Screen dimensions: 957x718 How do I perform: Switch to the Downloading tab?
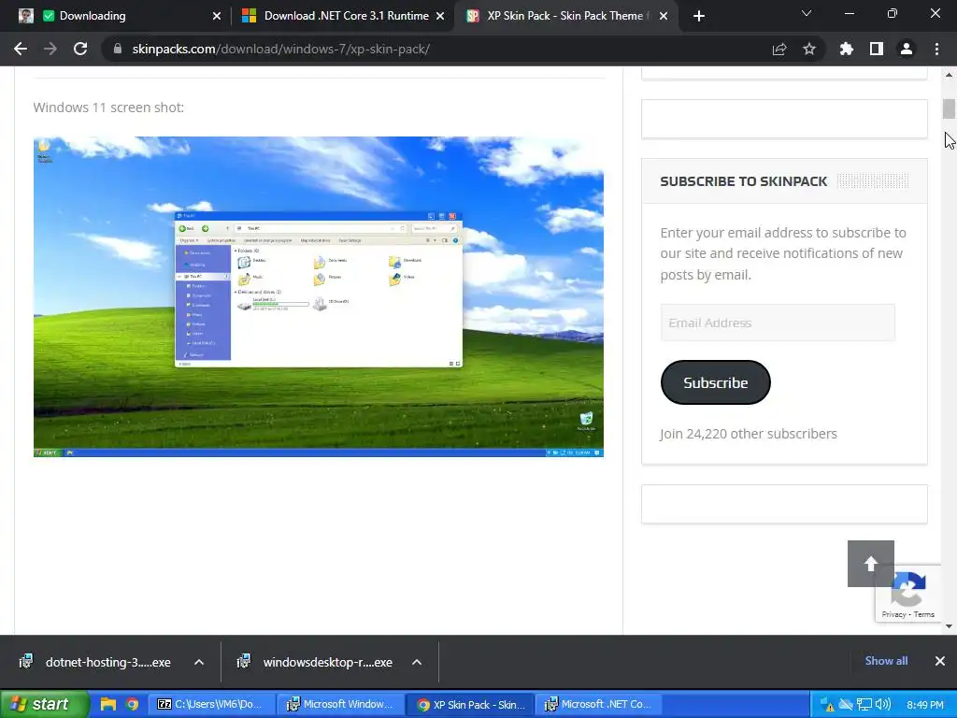[119, 16]
